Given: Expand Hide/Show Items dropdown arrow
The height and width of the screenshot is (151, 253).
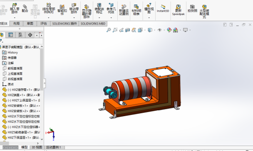Looking at the screenshot, I should 164,30.
